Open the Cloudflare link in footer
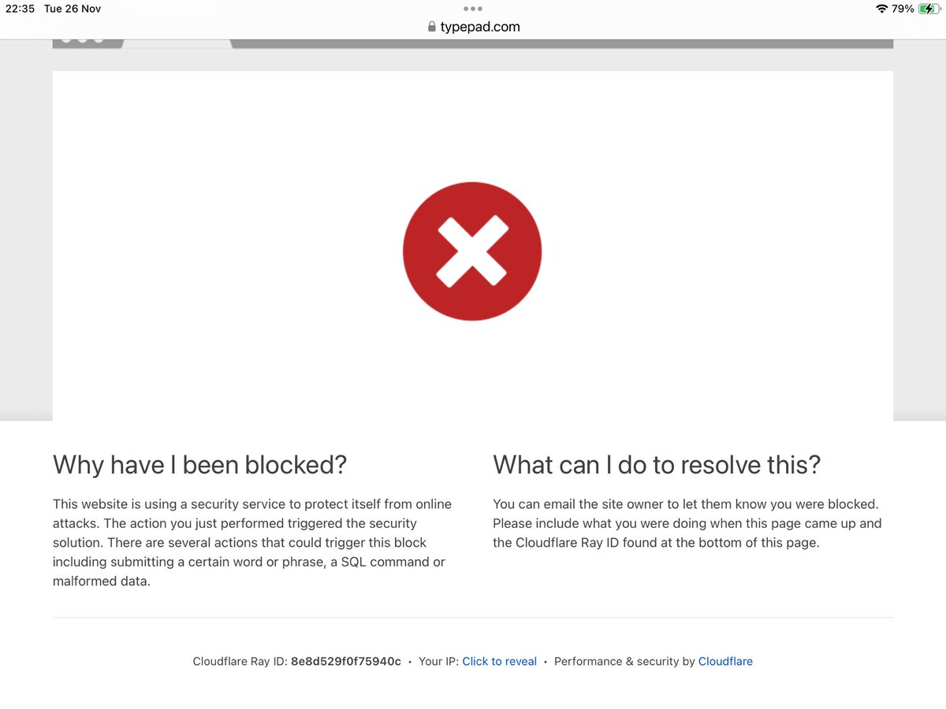946x709 pixels. coord(725,662)
